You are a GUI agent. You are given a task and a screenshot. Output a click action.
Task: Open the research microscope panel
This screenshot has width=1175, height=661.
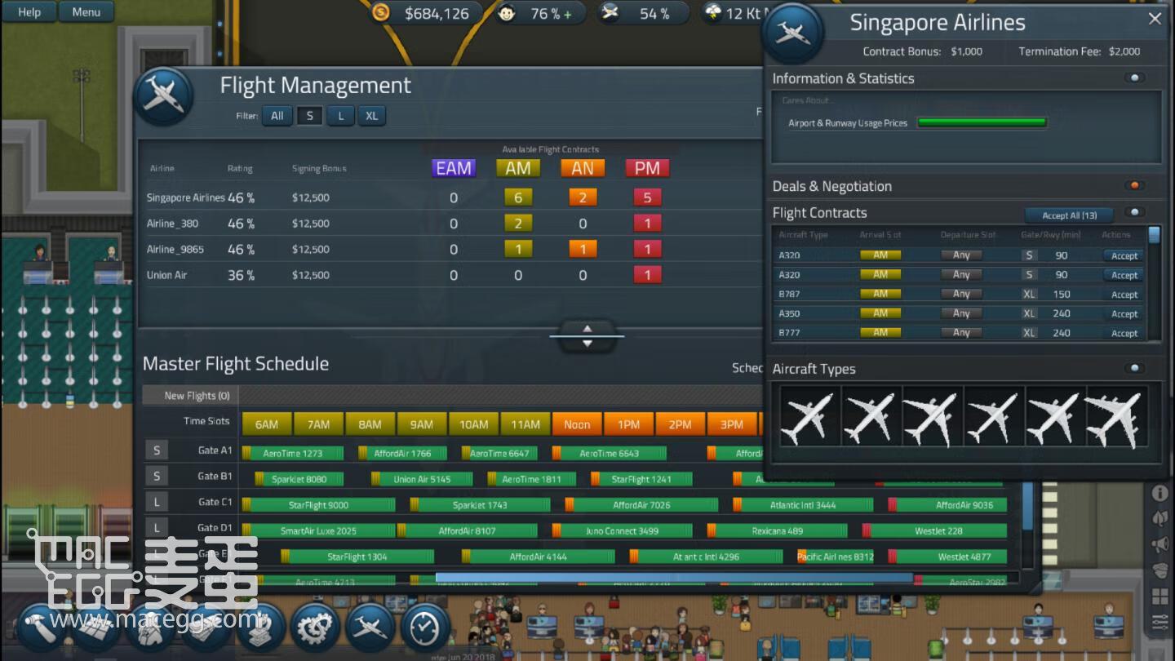(x=259, y=628)
